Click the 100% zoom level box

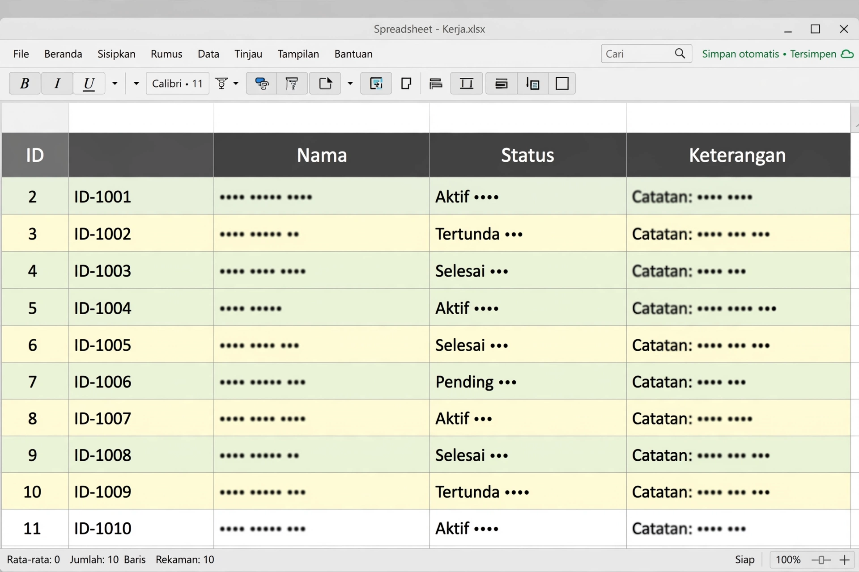point(788,560)
